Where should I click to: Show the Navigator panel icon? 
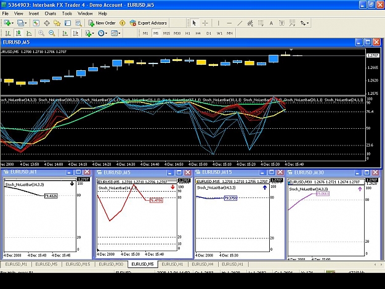click(x=57, y=23)
